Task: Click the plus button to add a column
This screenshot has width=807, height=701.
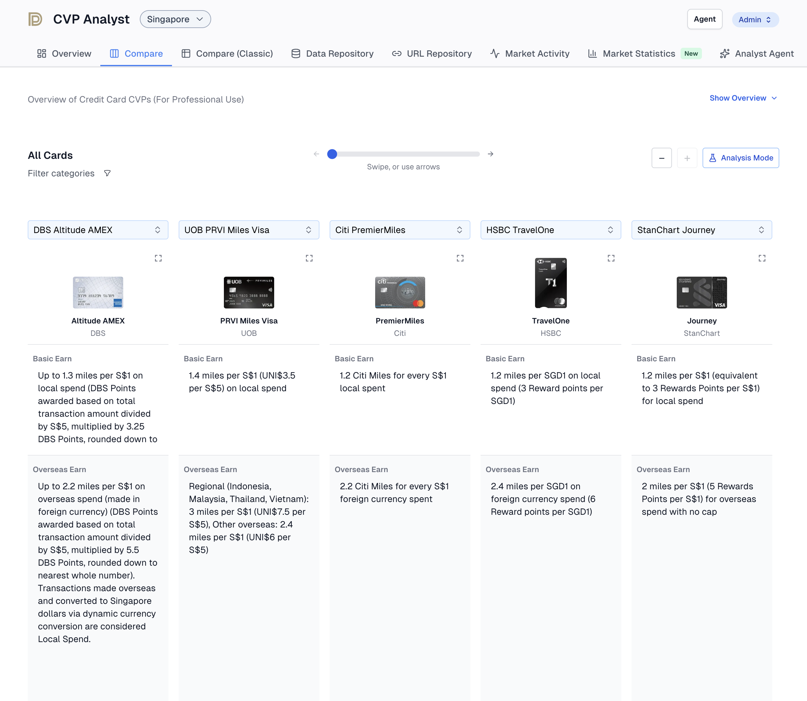Action: [x=687, y=158]
